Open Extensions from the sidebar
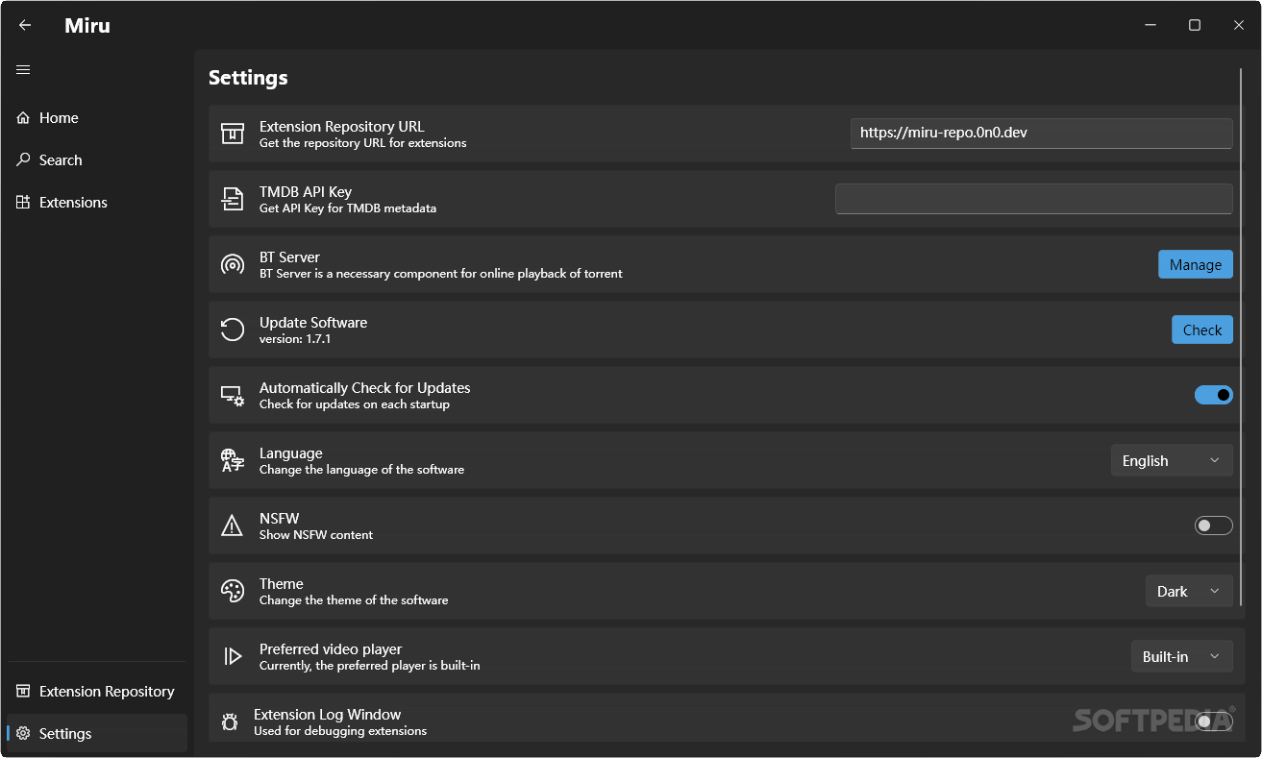This screenshot has height=758, width=1262. pyautogui.click(x=97, y=202)
